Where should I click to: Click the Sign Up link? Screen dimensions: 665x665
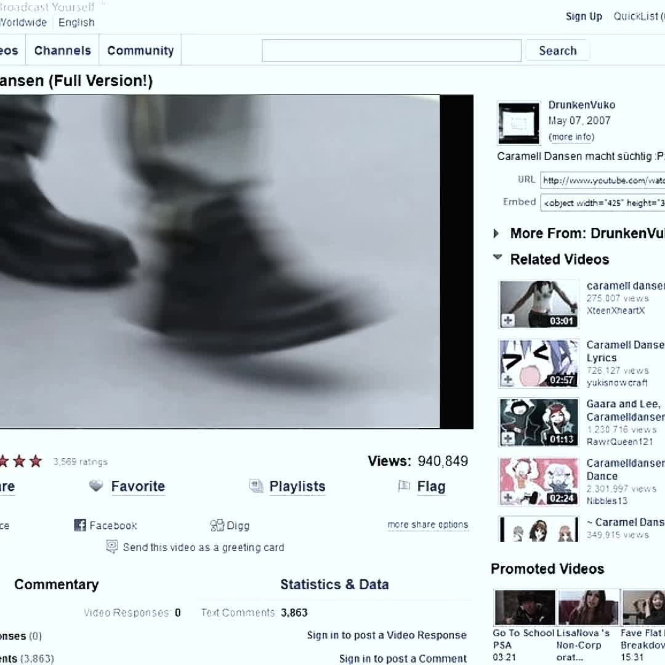pos(584,17)
